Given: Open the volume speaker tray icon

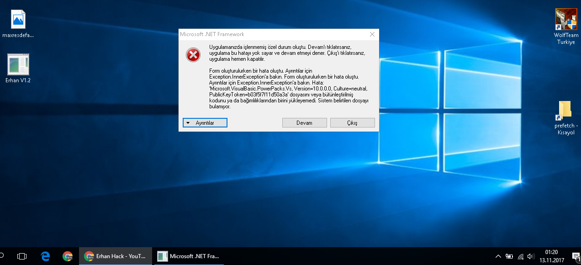Looking at the screenshot, I should pos(531,256).
